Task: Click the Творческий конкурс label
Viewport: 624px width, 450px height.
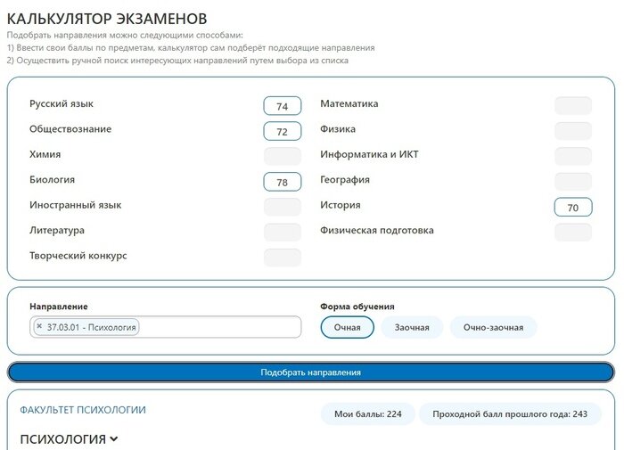Action: pyautogui.click(x=78, y=256)
